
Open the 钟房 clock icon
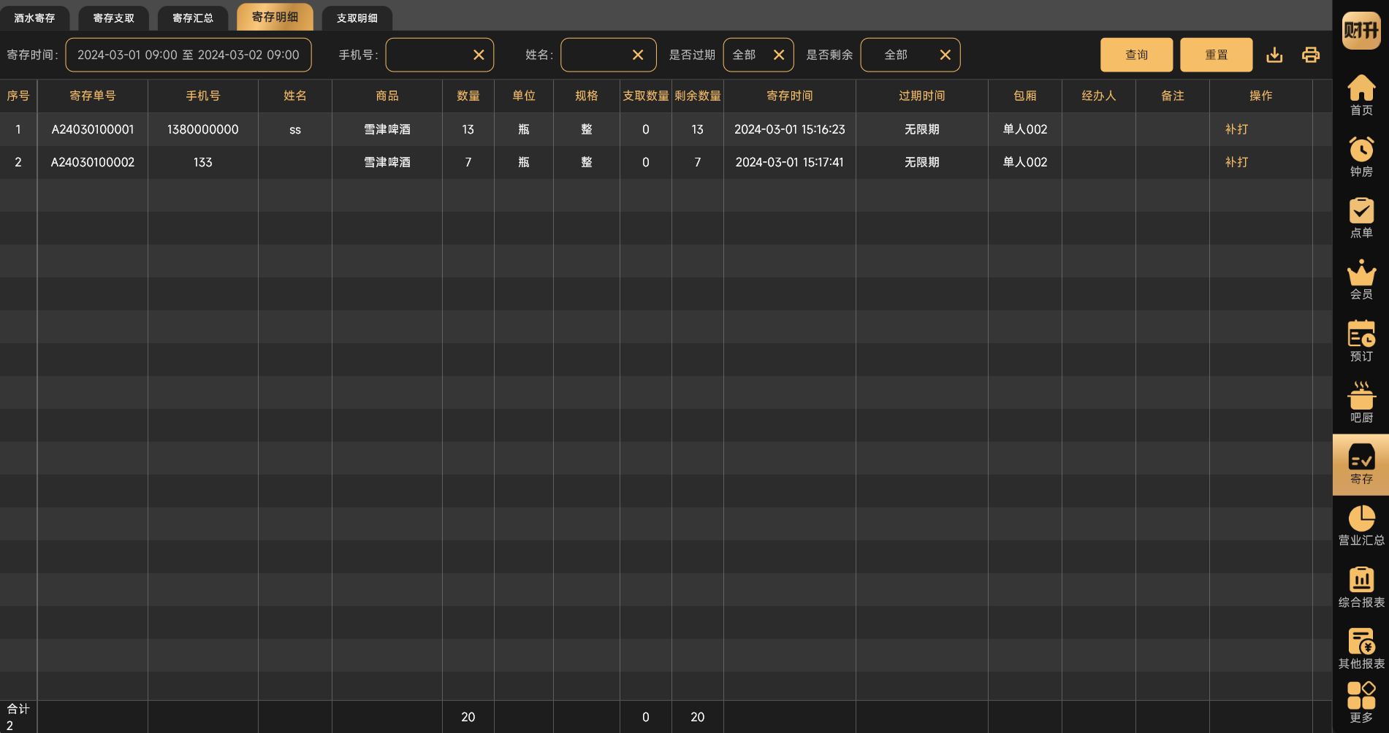pyautogui.click(x=1361, y=156)
